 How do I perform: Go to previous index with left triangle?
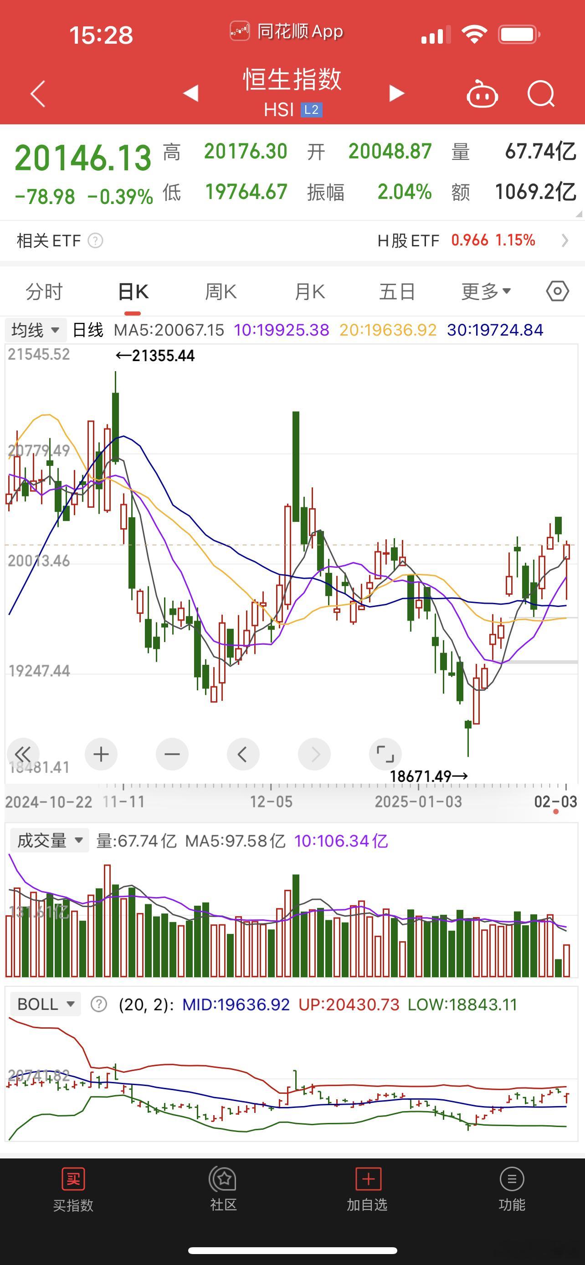click(x=190, y=93)
